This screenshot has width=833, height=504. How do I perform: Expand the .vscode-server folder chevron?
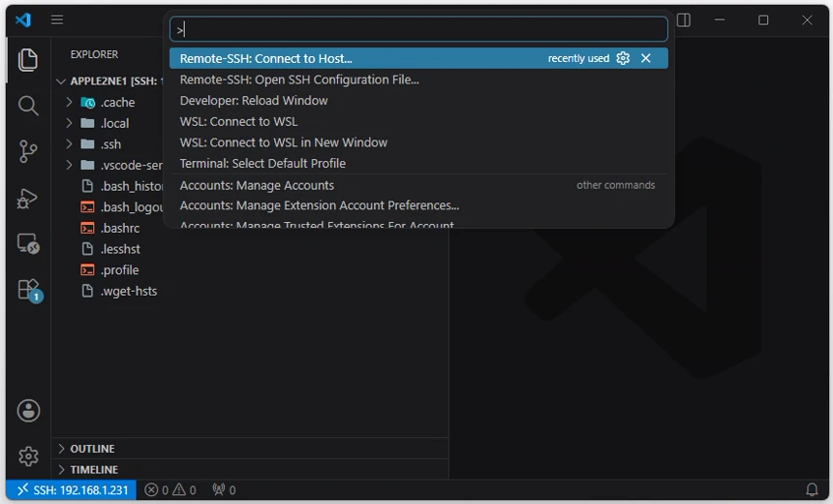point(69,166)
